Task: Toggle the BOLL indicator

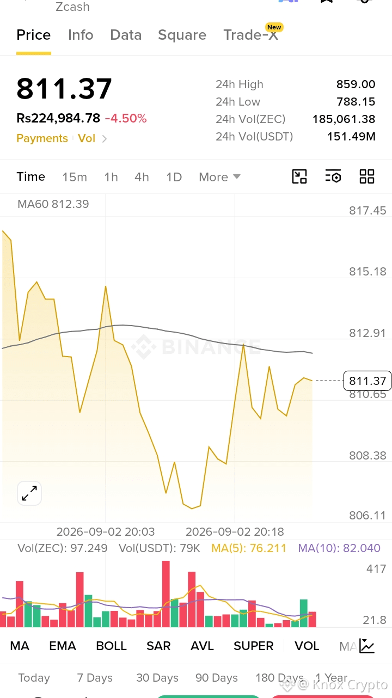Action: coord(111,646)
